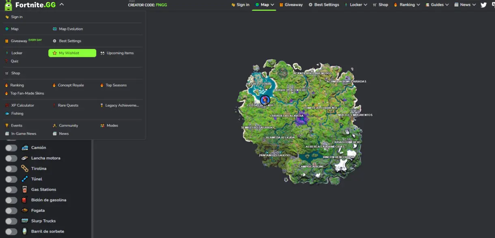The image size is (495, 238).
Task: Click the Fogata campfire icon
Action: point(25,211)
